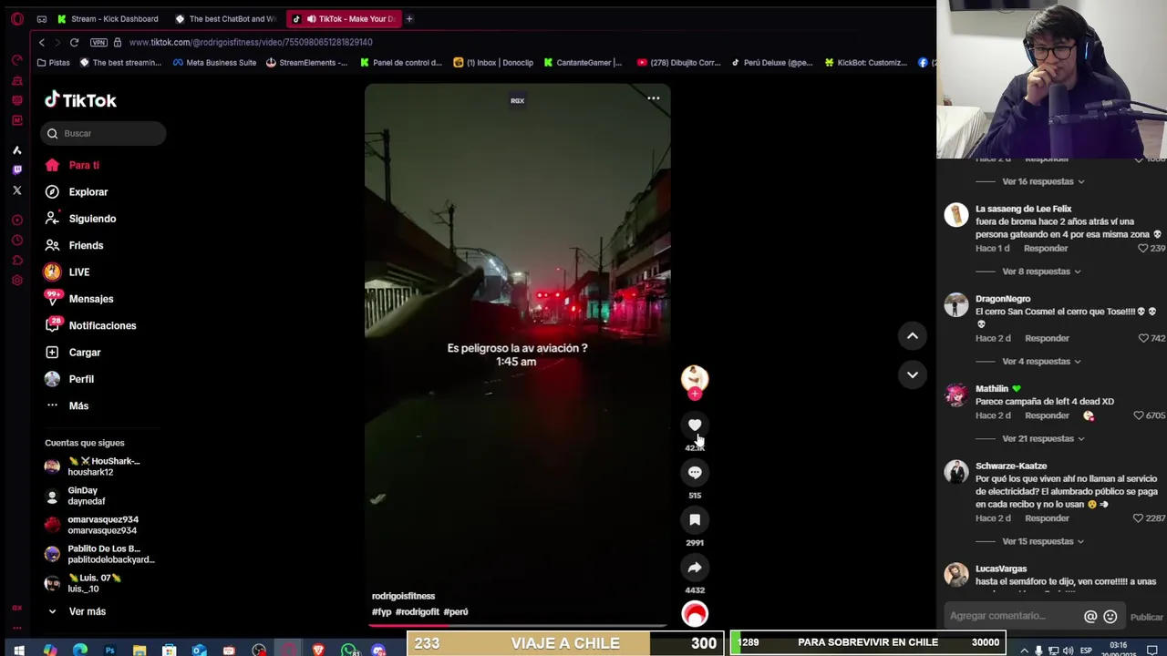Click the Publicar button
This screenshot has height=656, width=1167.
1146,617
